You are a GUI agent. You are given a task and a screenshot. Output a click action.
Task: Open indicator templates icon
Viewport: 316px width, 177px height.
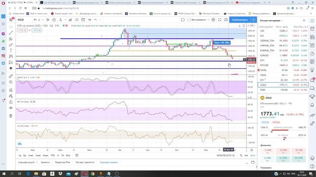tap(77, 20)
